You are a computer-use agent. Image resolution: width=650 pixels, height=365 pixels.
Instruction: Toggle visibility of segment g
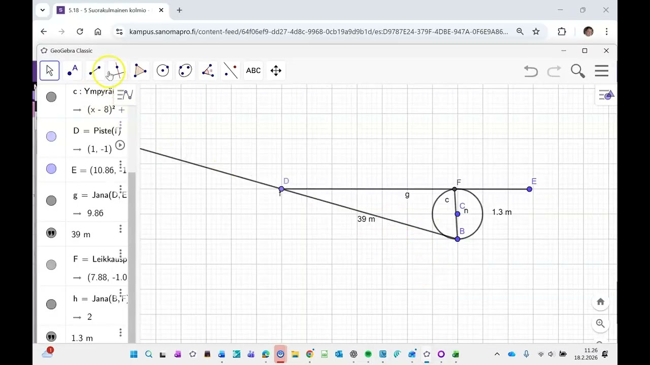51,201
